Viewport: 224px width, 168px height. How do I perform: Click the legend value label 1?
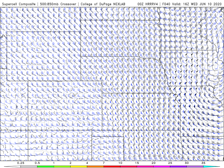pyautogui.click(x=54, y=163)
